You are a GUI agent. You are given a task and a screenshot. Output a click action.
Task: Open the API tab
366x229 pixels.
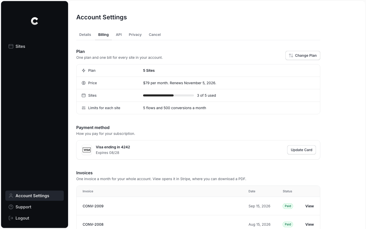point(119,35)
